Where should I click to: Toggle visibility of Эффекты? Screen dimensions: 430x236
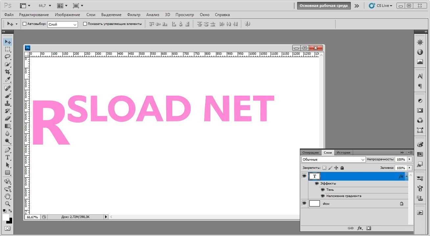[x=317, y=184]
